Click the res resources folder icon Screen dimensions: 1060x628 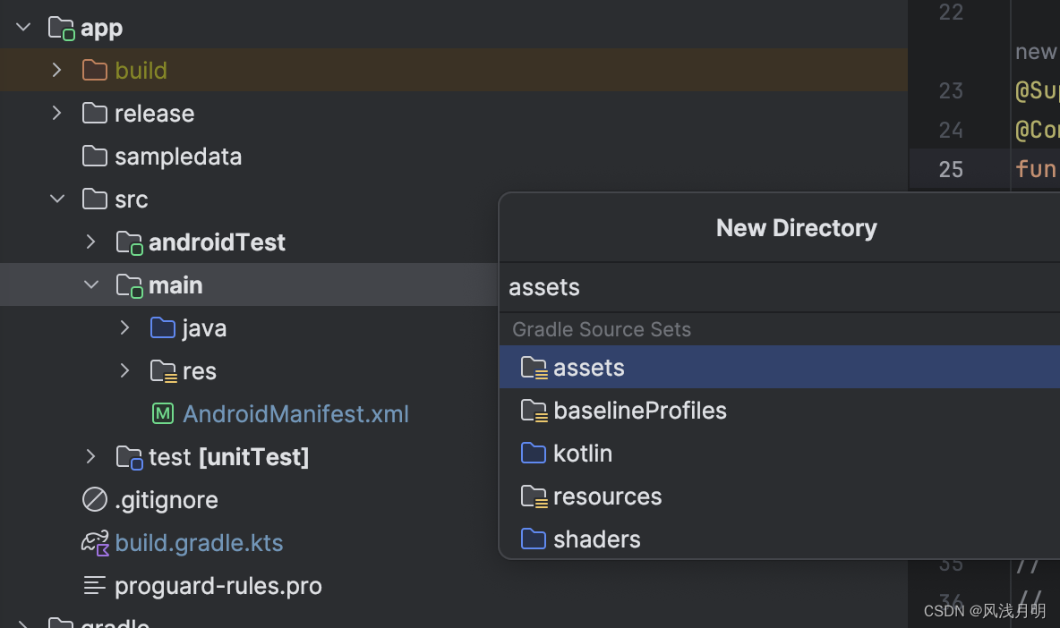point(163,370)
